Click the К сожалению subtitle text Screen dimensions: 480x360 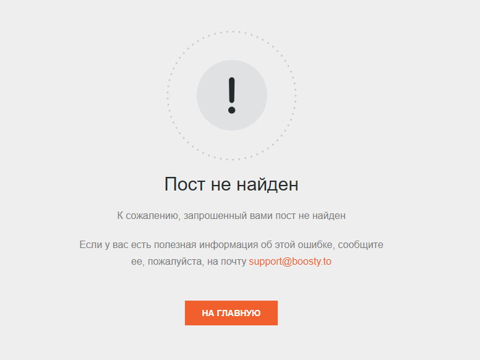[231, 216]
